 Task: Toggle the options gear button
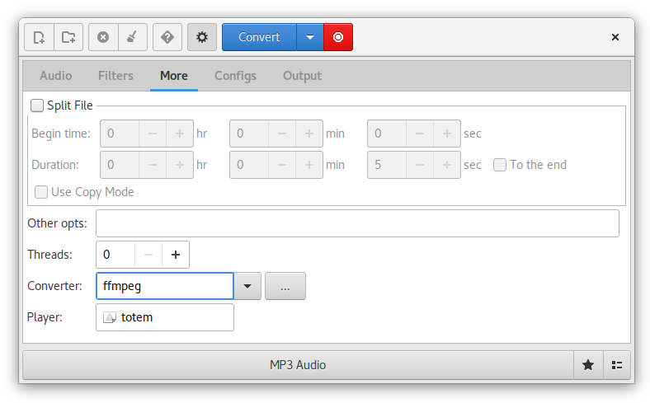(202, 37)
